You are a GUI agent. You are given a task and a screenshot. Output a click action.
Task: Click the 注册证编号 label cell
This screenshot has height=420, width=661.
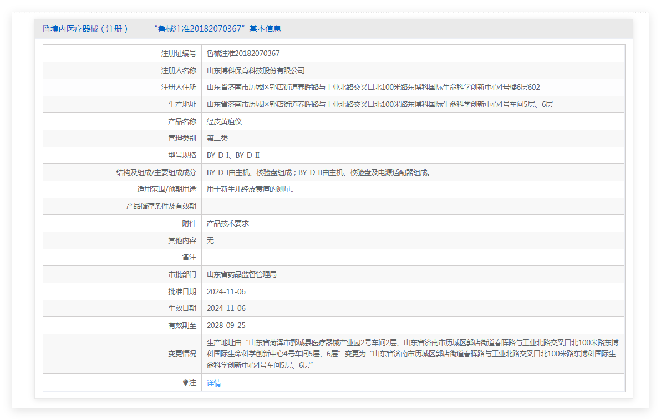tap(122, 54)
